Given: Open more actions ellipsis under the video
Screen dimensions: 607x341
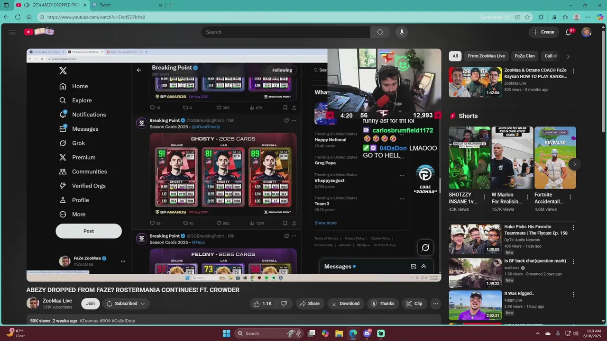Looking at the screenshot, I should 435,304.
